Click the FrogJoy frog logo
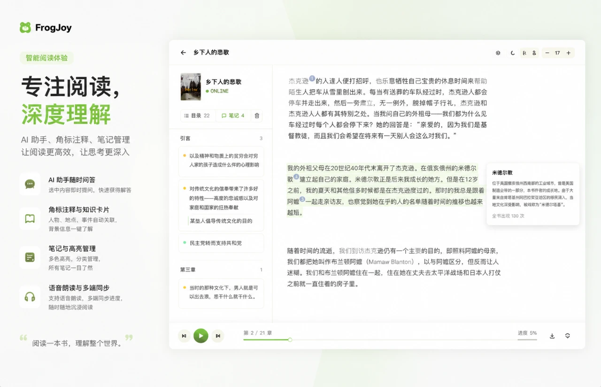 pos(25,28)
